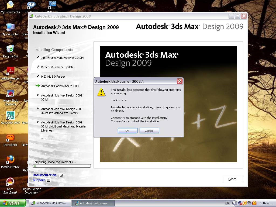
Task: Launch IncrediMail from the desktop
Action: pos(10,138)
